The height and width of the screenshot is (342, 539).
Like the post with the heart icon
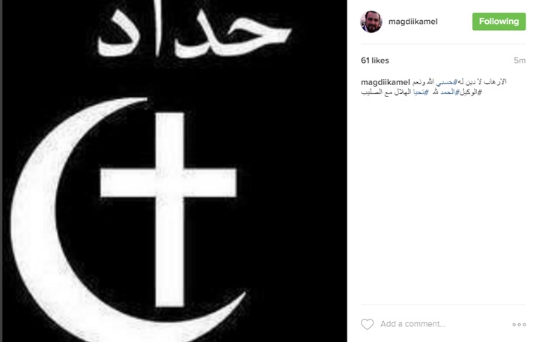[x=367, y=324]
